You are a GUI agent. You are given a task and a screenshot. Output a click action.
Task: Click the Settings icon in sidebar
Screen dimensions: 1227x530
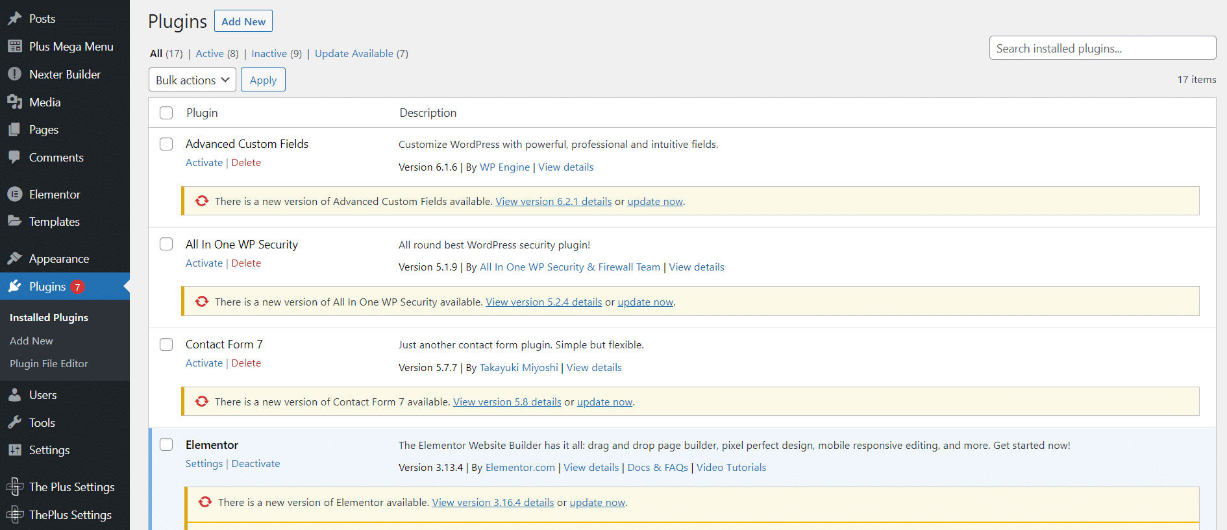point(14,450)
